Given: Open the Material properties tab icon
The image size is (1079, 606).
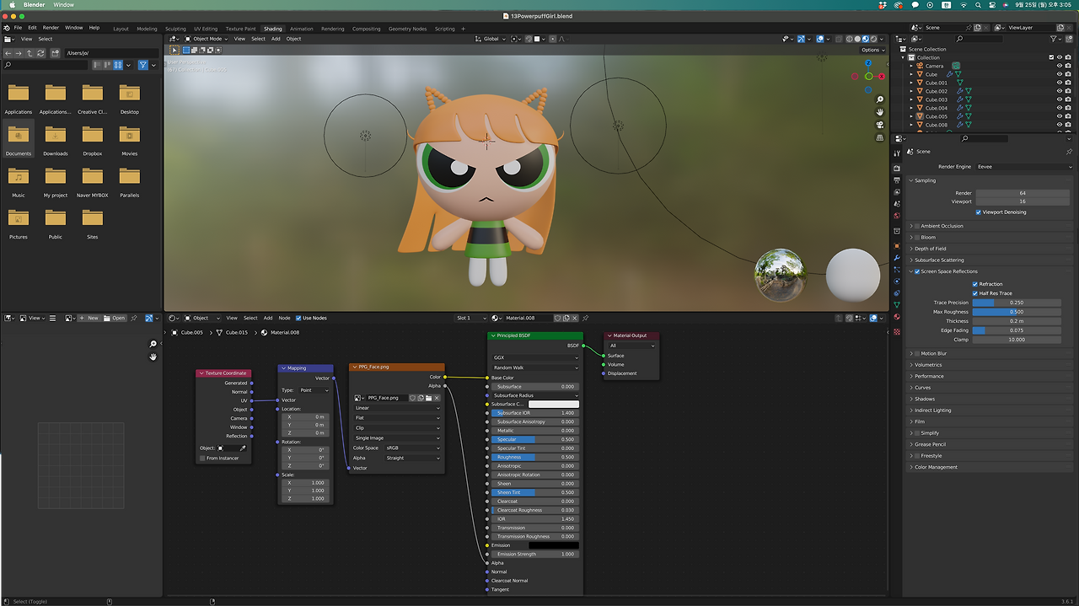Looking at the screenshot, I should [x=896, y=317].
